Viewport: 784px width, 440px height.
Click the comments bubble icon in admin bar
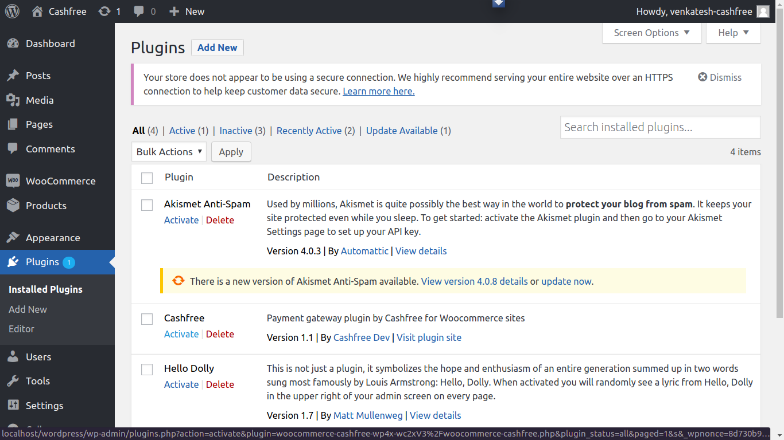pos(139,11)
